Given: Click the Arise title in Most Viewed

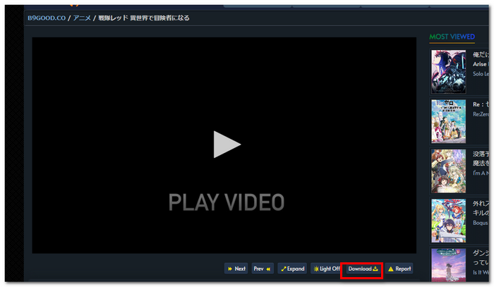Looking at the screenshot, I should point(480,64).
